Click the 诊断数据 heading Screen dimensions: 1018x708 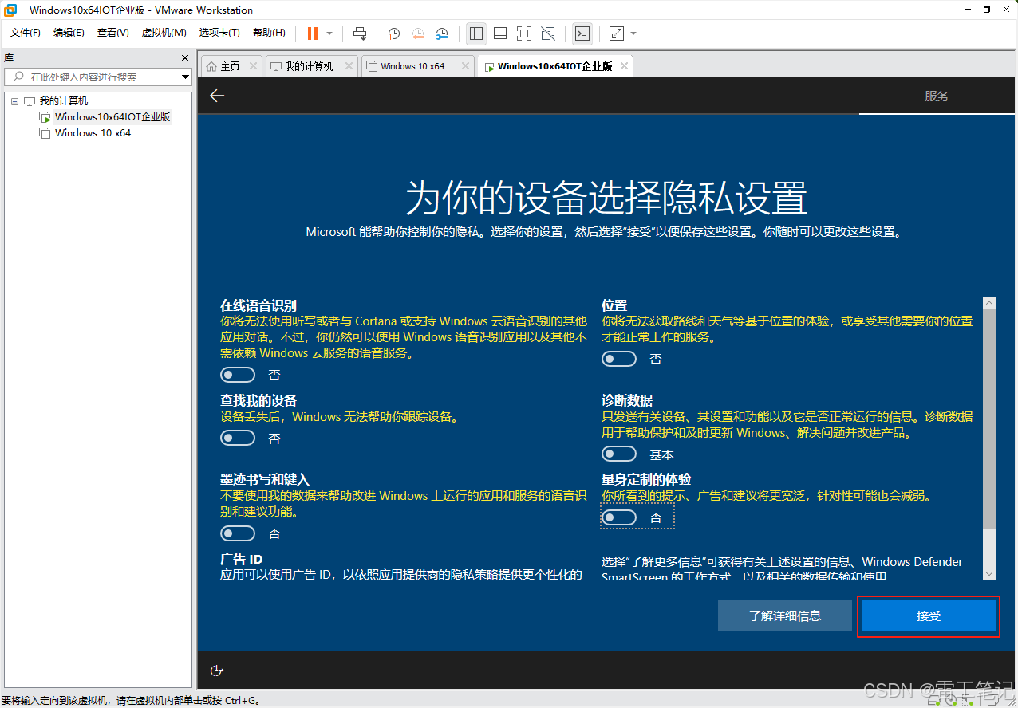pos(627,400)
